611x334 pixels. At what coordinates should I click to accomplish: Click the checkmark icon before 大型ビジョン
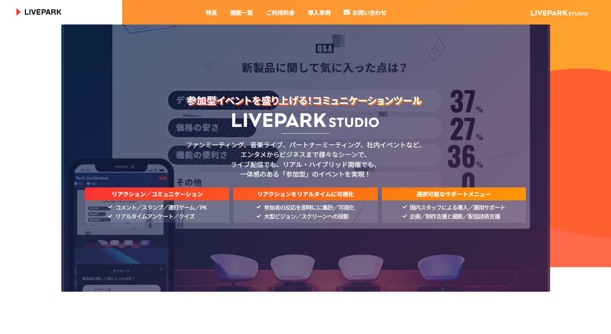click(259, 216)
